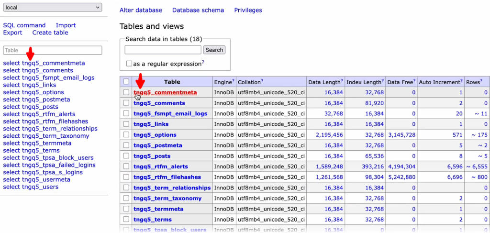This screenshot has height=233, width=490.
Task: Open the regular expression help question mark
Action: [x=203, y=62]
